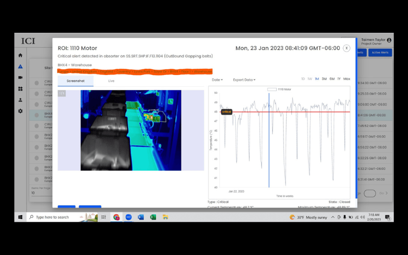Viewport: 408px width, 255px height.
Task: Open the alerts triangle icon in the sidebar
Action: pyautogui.click(x=20, y=66)
